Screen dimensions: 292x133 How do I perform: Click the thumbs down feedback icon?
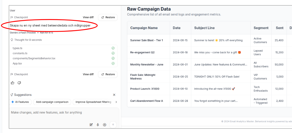tap(19, 83)
